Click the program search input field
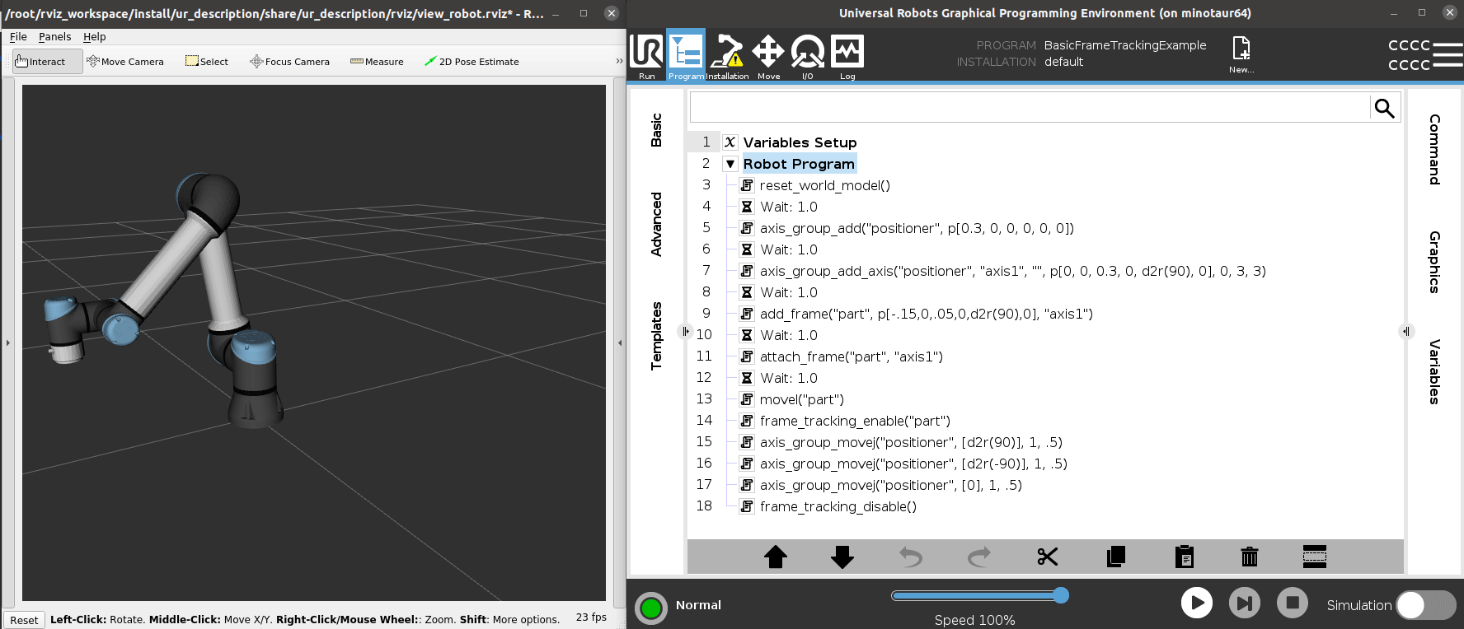The height and width of the screenshot is (629, 1464). [x=1029, y=108]
